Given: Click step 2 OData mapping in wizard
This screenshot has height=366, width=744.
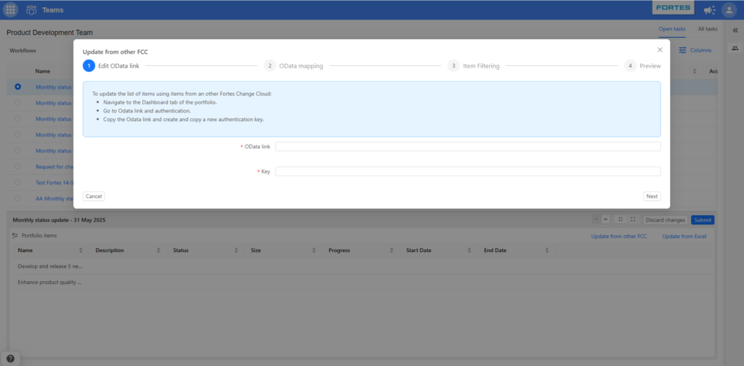Looking at the screenshot, I should click(x=294, y=66).
